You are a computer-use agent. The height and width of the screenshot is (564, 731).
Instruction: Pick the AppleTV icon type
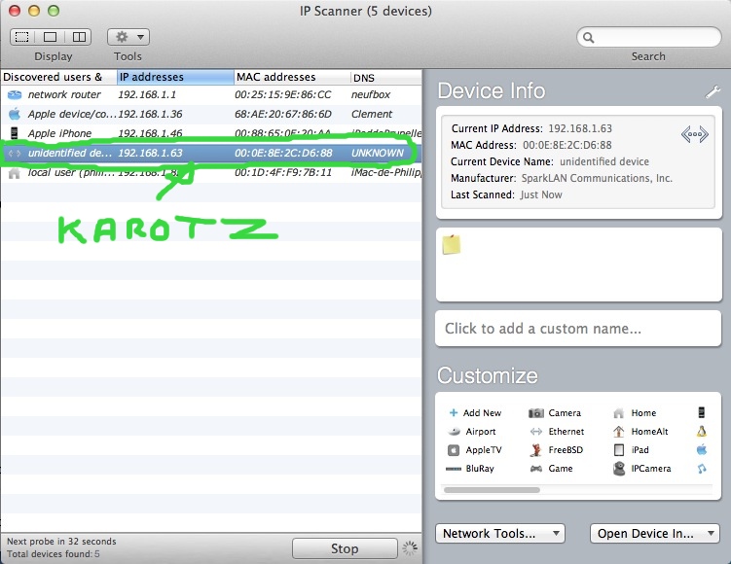[475, 450]
